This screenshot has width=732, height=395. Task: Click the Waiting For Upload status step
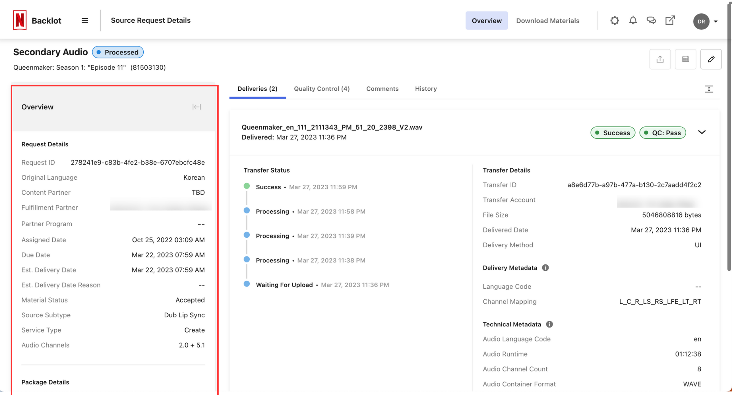pyautogui.click(x=284, y=285)
